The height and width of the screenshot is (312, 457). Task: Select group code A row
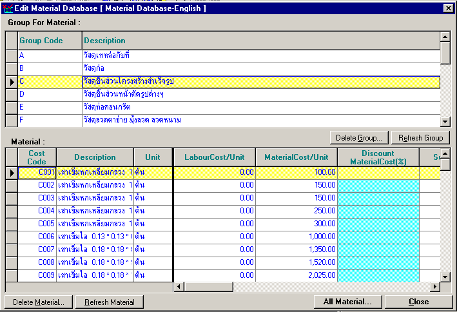pyautogui.click(x=223, y=55)
